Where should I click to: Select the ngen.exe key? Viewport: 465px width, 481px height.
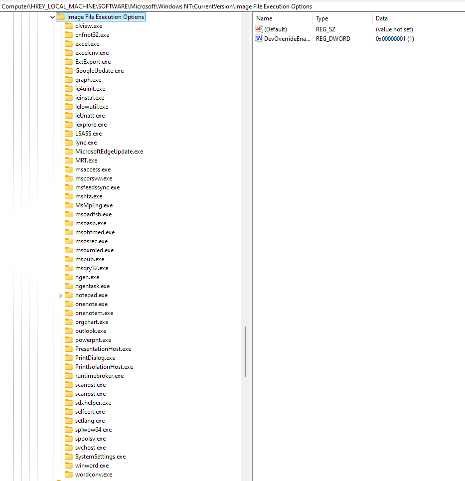(x=87, y=277)
